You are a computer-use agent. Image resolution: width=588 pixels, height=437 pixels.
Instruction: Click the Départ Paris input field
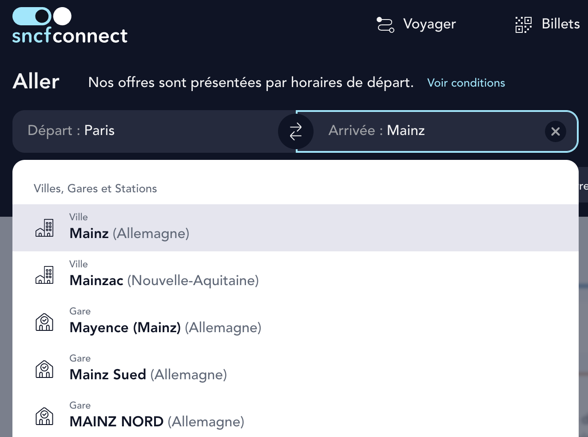pyautogui.click(x=147, y=131)
